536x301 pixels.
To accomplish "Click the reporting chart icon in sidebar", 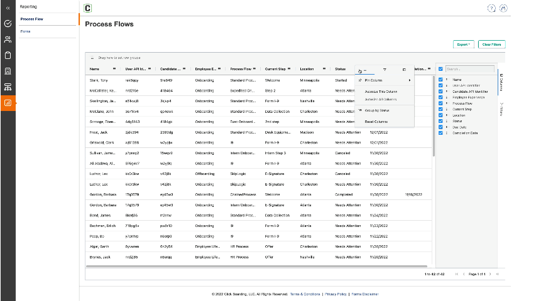I will [x=8, y=102].
